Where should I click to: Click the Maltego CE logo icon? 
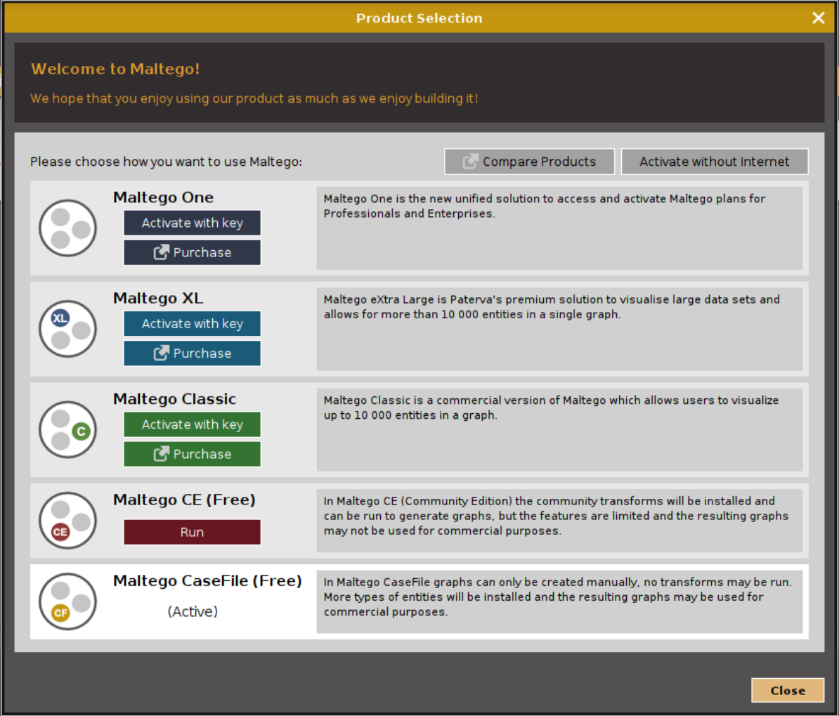pos(67,521)
